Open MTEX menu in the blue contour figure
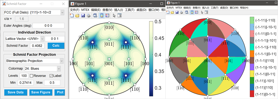Viewport: 278px width, 99px height. (85, 10)
